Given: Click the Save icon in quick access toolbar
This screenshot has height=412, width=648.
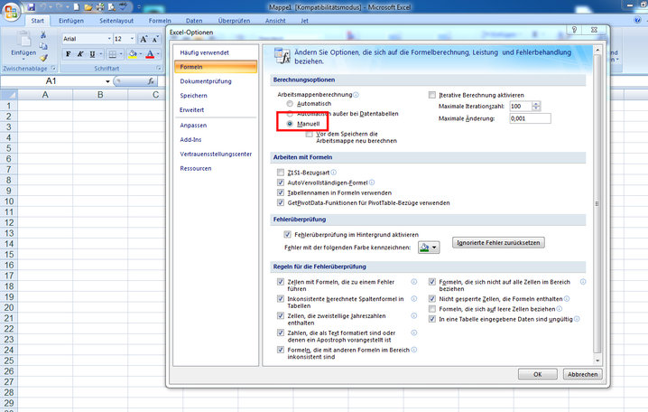Looking at the screenshot, I should 32,7.
